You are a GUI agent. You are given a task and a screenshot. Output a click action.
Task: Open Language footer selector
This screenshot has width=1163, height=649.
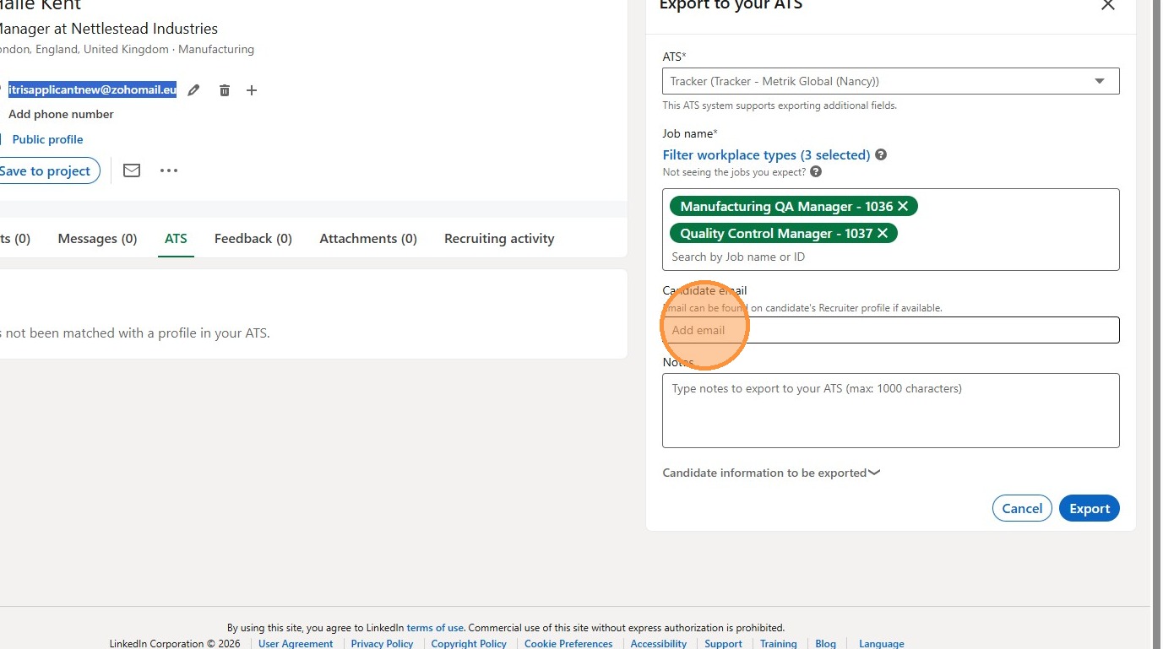pos(881,644)
